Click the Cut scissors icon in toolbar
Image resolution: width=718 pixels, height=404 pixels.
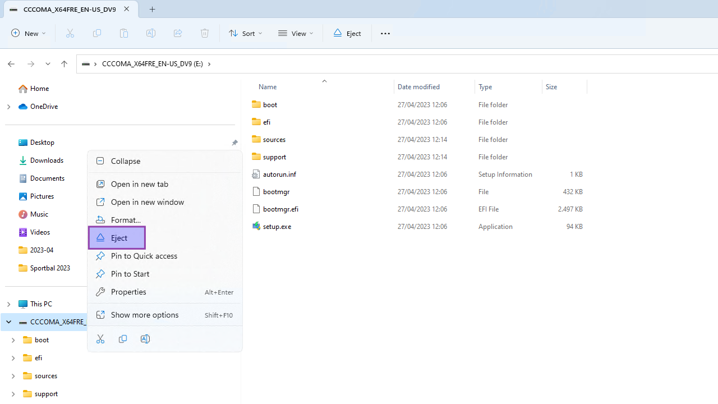(x=70, y=33)
